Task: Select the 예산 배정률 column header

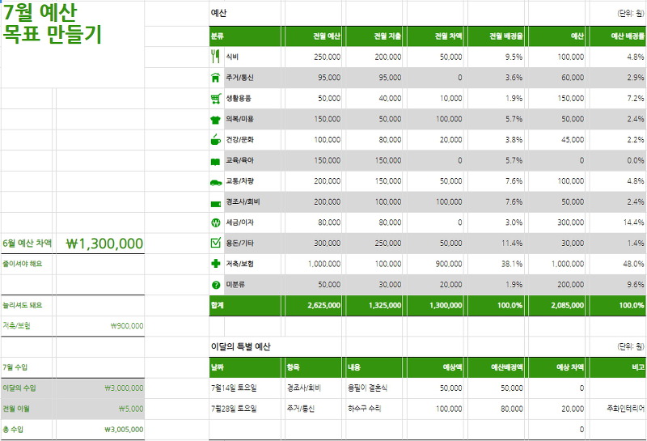Action: click(617, 36)
